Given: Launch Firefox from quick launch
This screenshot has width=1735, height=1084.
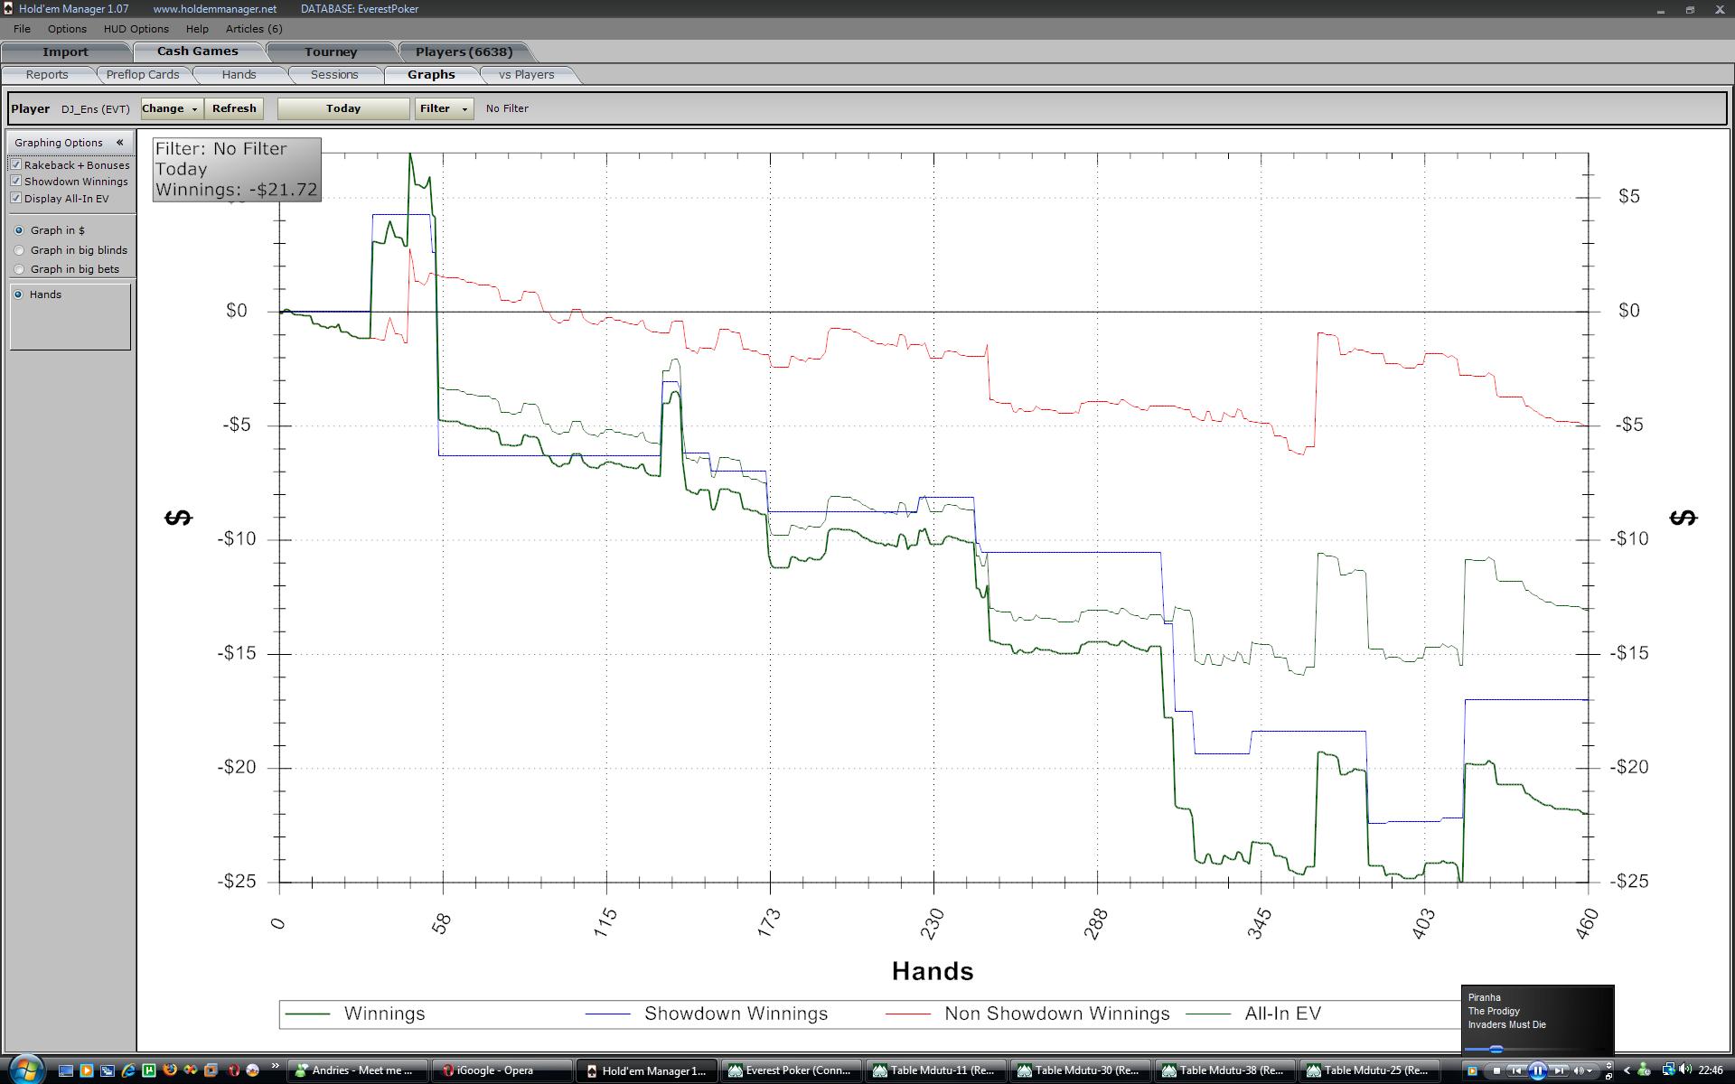Looking at the screenshot, I should [x=170, y=1070].
